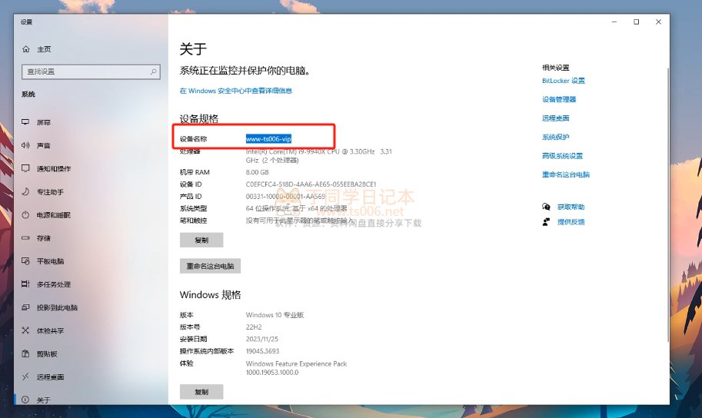Image resolution: width=702 pixels, height=418 pixels.
Task: Click the home icon next to 主页
Action: (x=26, y=49)
